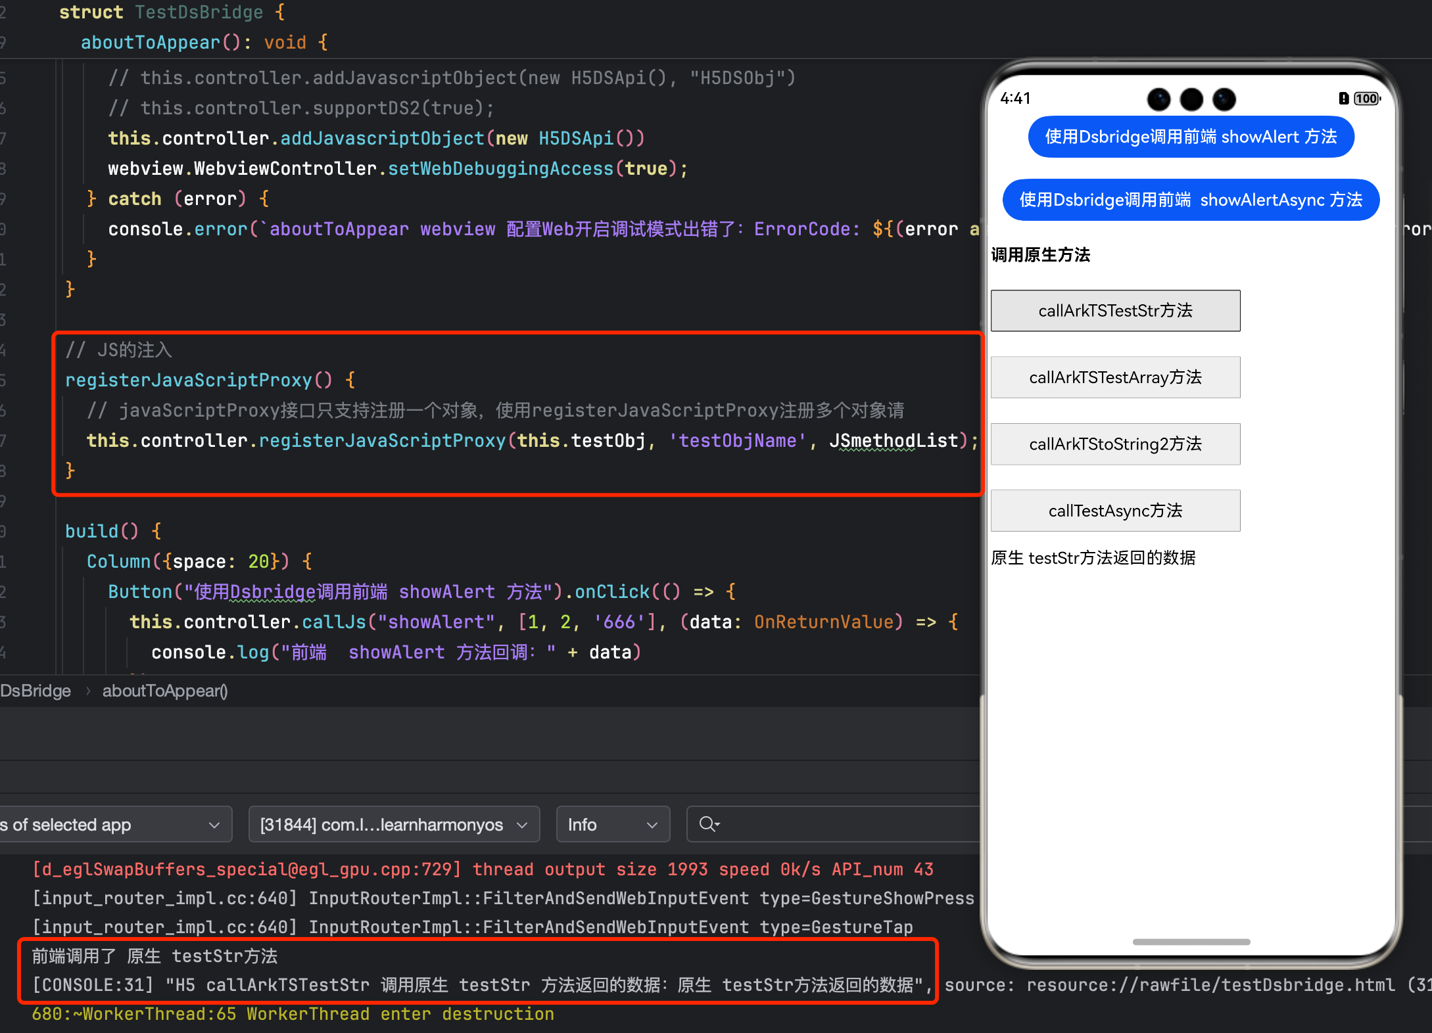Click the javaScriptProxy接口只支持注册一个对象 comment line

click(x=496, y=411)
